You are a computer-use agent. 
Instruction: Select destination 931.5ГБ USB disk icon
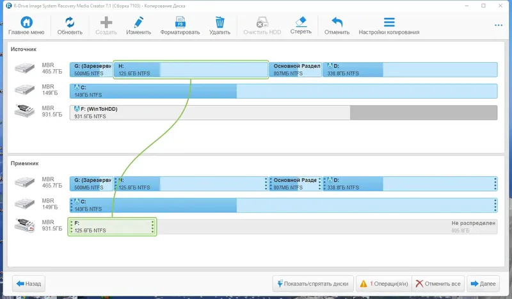pos(24,225)
